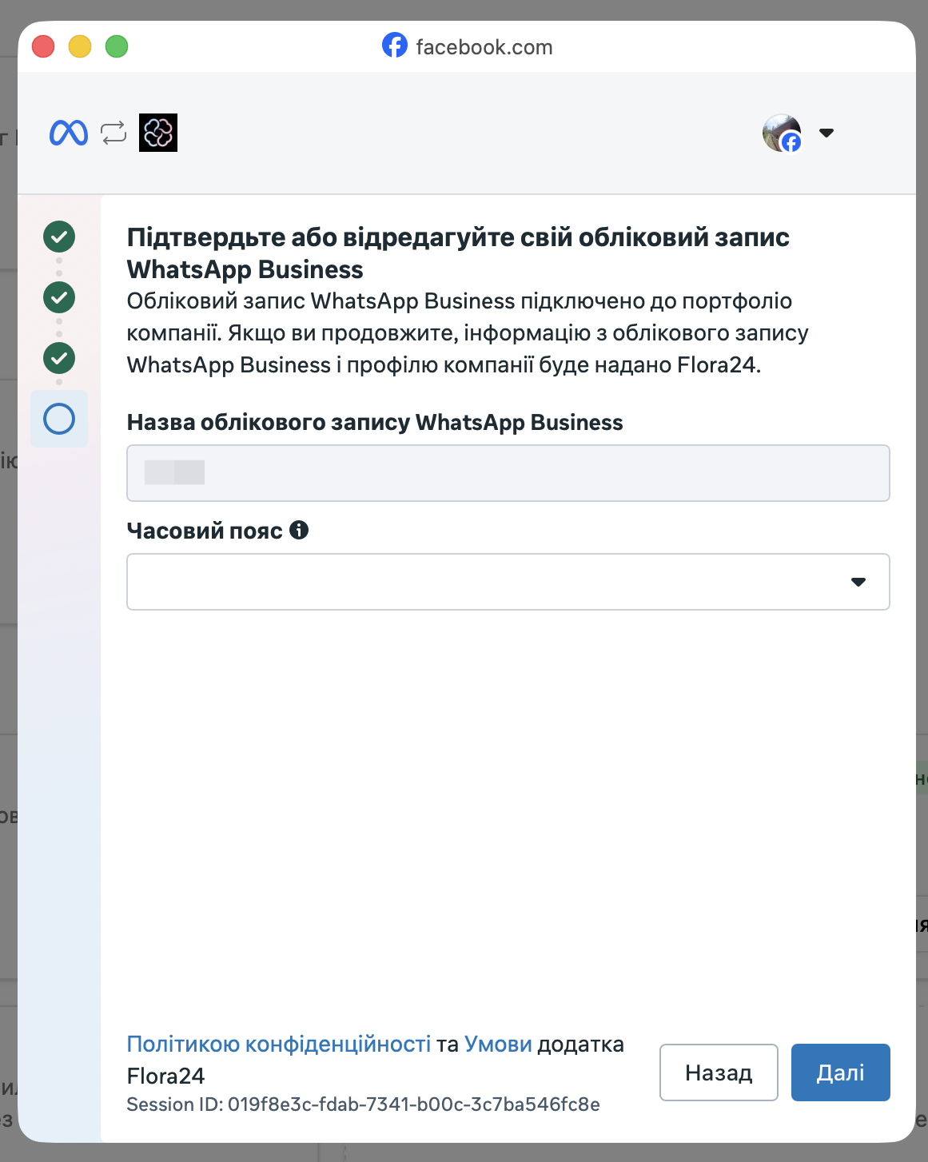Close the window with the red button
Image resolution: width=928 pixels, height=1162 pixels.
(x=43, y=46)
